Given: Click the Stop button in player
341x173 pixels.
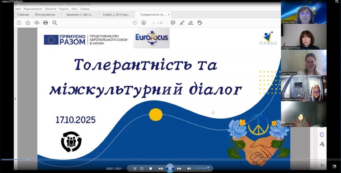Looking at the screenshot, I should (x=151, y=169).
